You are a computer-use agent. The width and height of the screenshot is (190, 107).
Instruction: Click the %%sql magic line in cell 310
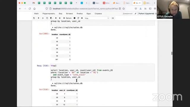click(54, 66)
